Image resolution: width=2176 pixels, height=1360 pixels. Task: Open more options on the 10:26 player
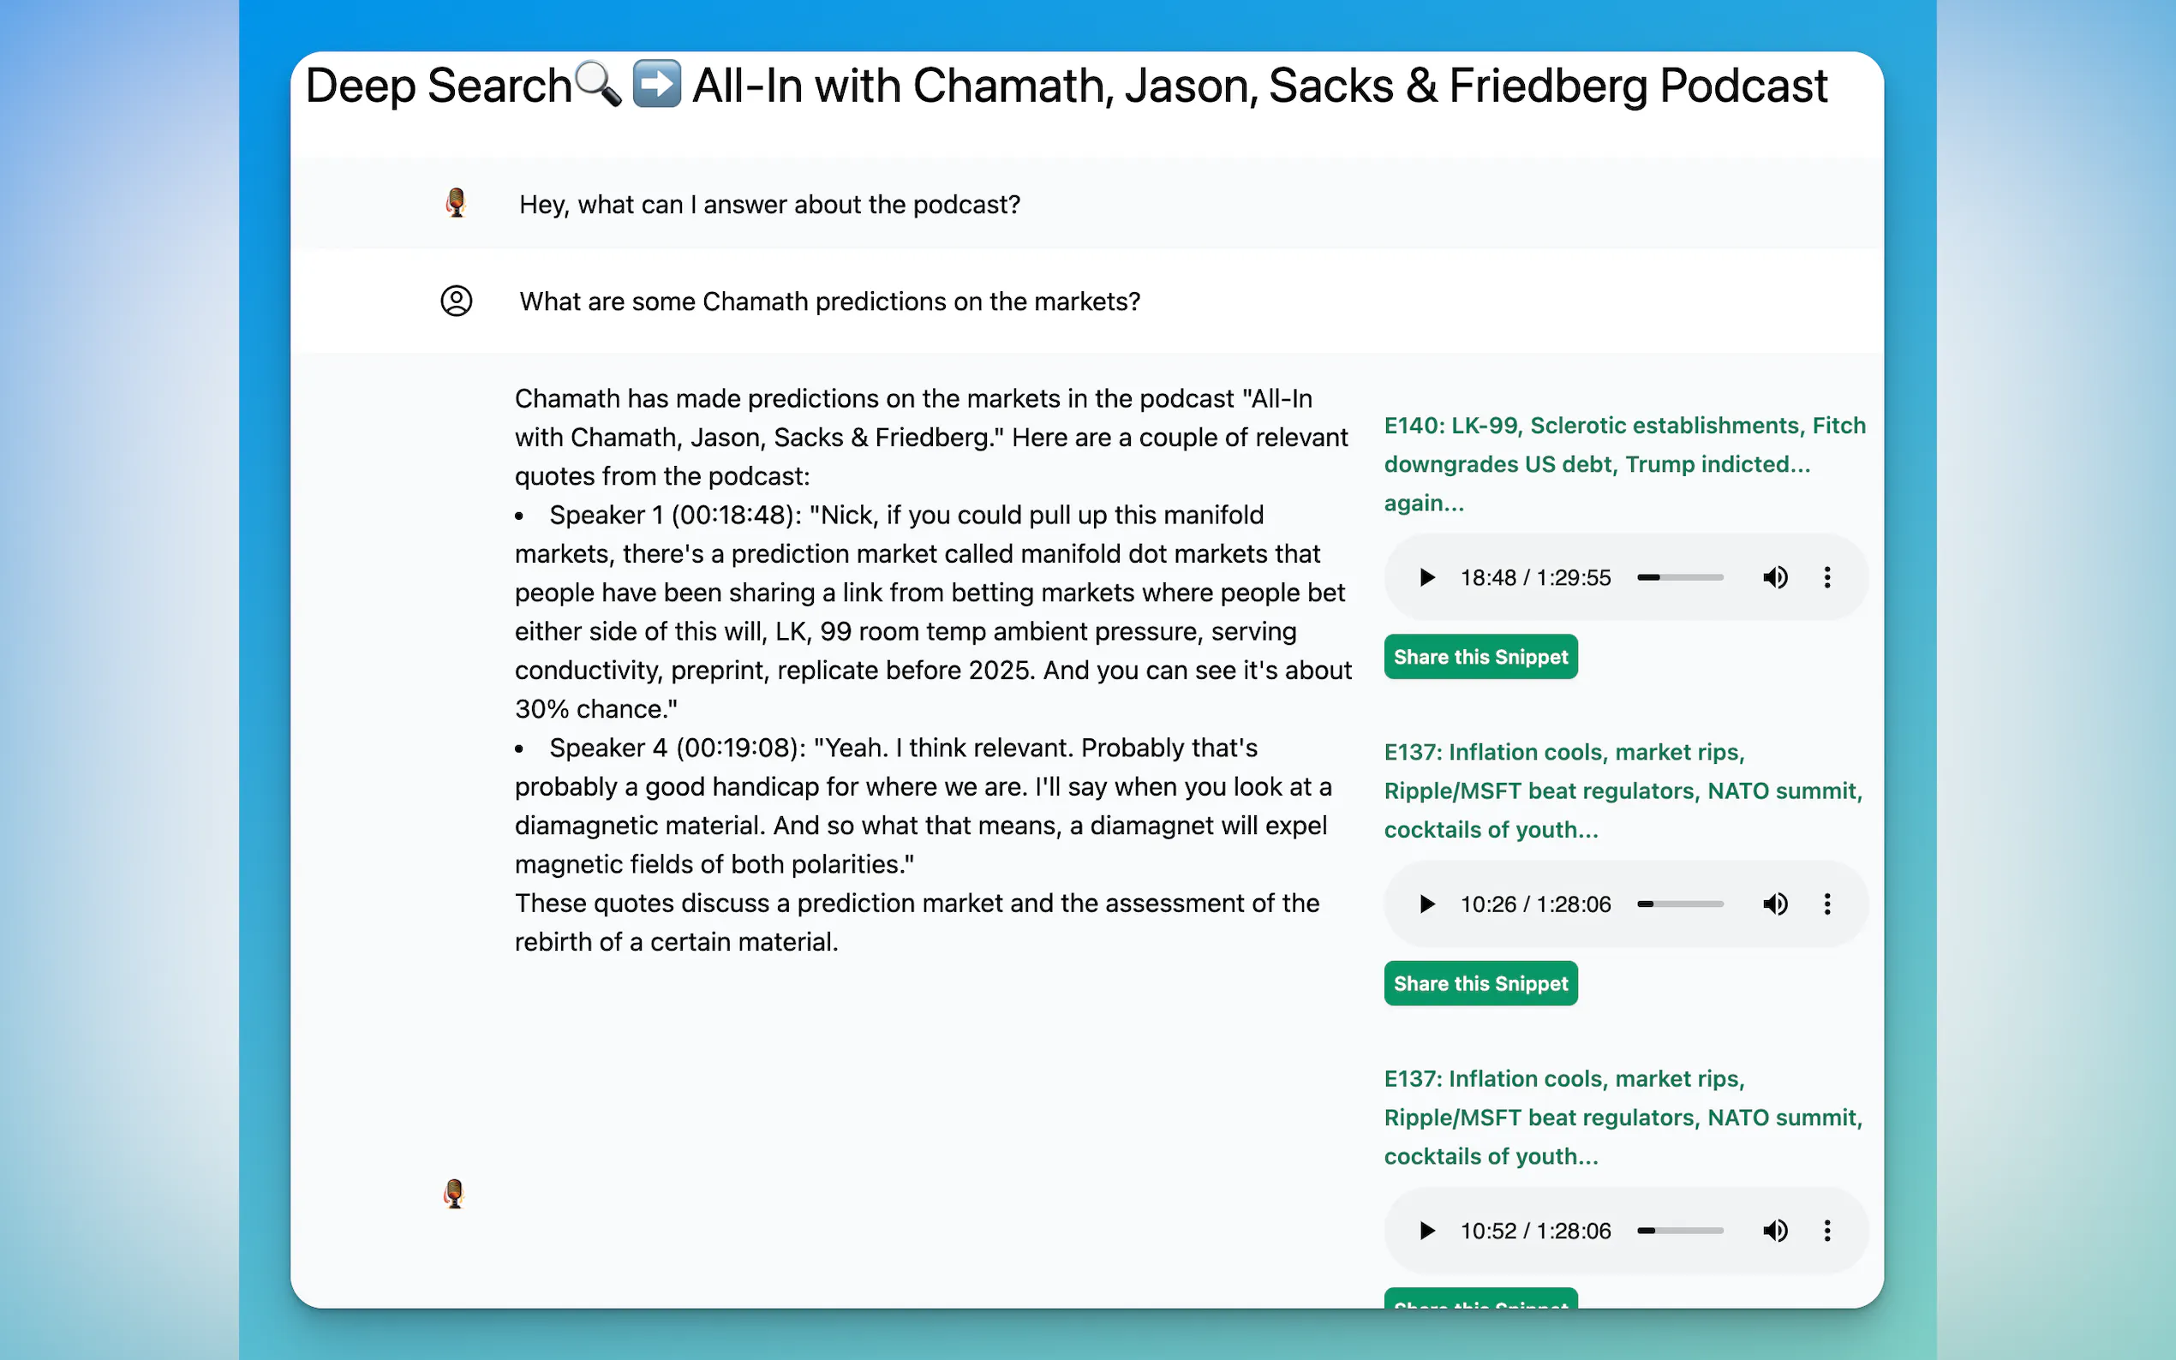(1827, 904)
